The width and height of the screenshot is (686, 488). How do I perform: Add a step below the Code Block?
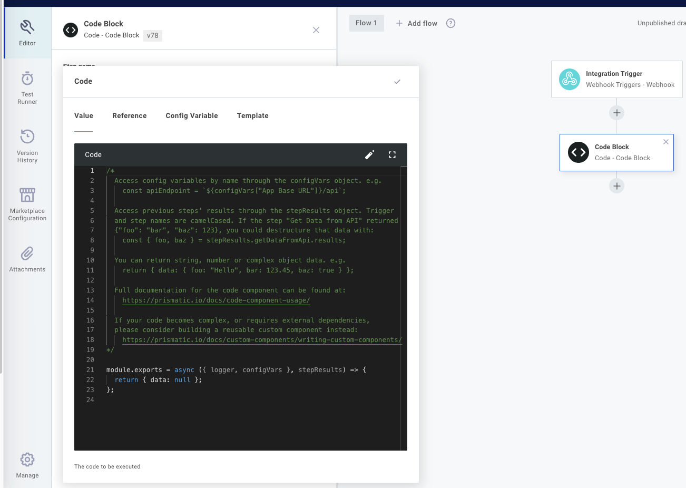pos(617,186)
